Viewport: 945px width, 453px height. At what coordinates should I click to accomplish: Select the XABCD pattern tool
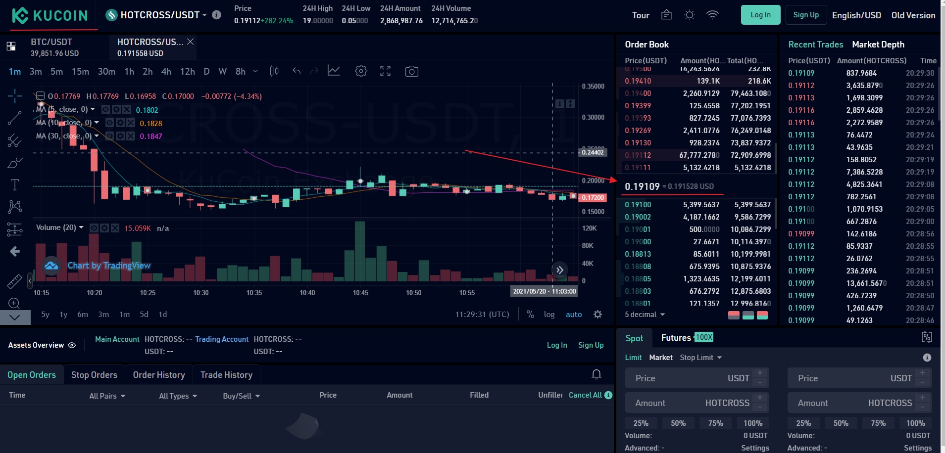point(15,207)
